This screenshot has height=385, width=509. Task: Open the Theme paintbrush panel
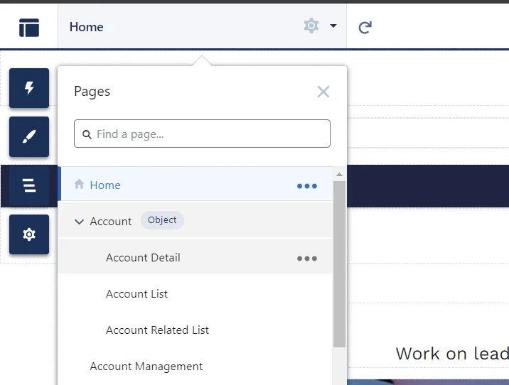coord(29,136)
